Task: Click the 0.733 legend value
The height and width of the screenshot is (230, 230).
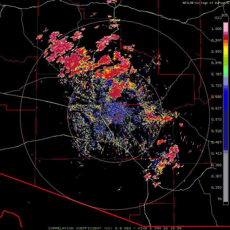Action: pos(216,86)
